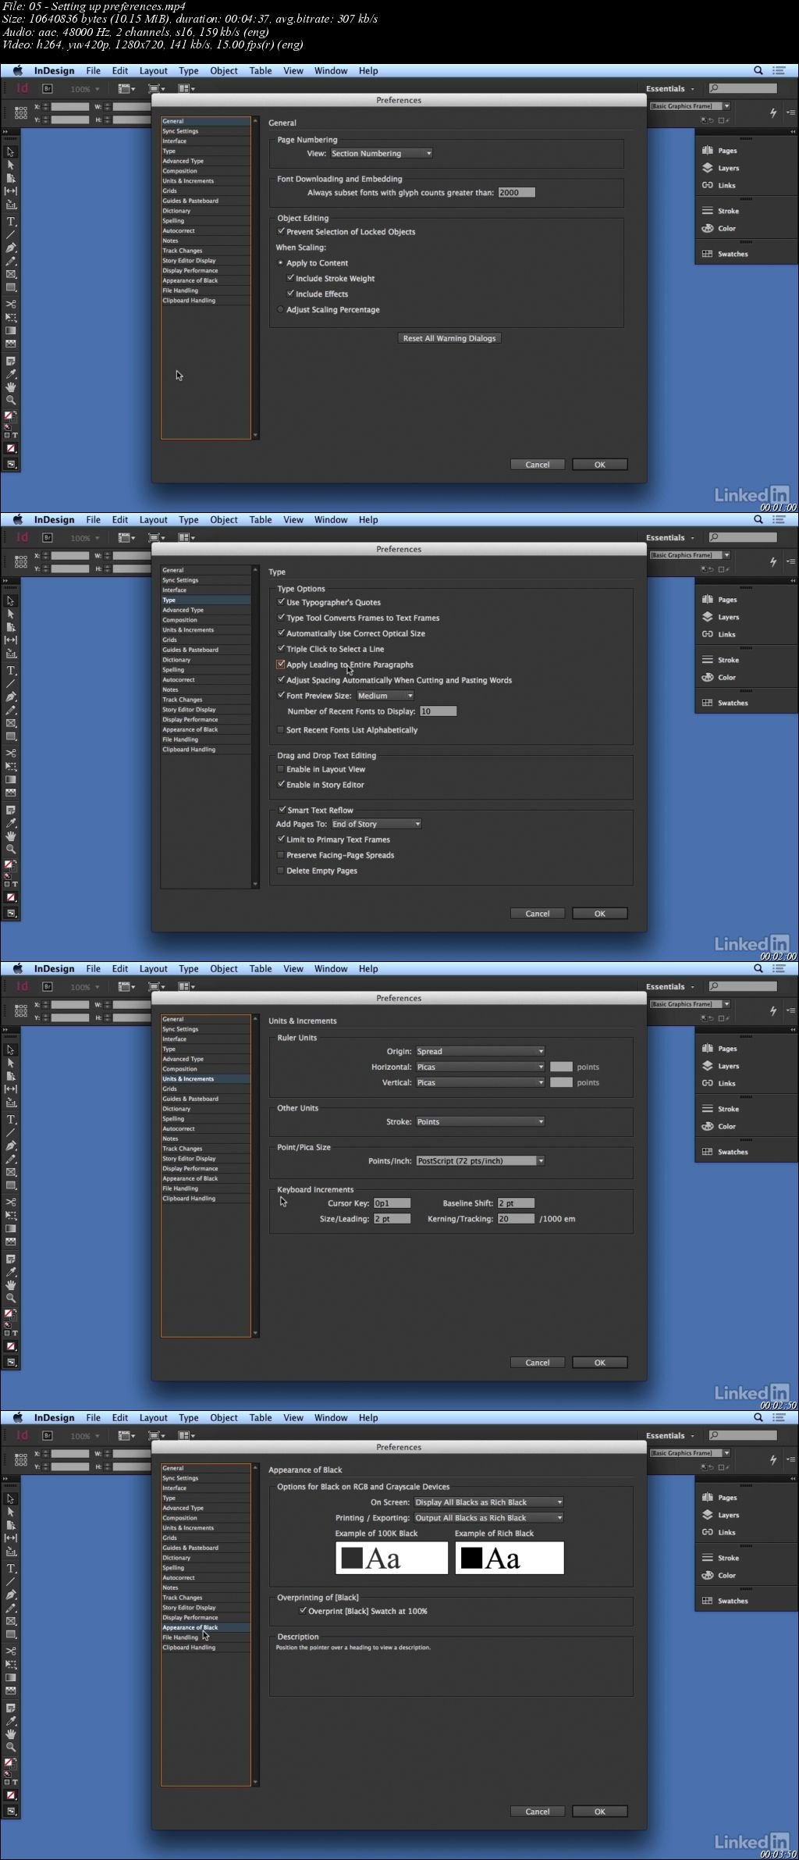
Task: Open the Page Numbering View dropdown
Action: point(381,153)
